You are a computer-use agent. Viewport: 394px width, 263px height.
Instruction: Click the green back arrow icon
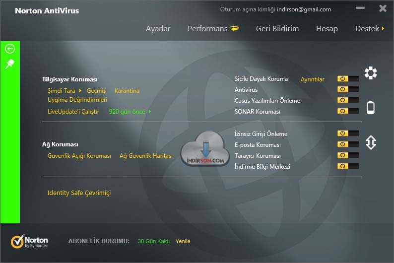10,49
